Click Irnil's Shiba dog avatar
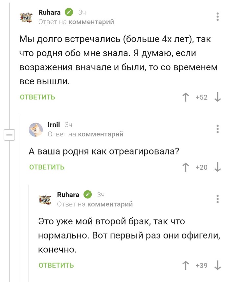The height and width of the screenshot is (282, 230). tap(36, 129)
